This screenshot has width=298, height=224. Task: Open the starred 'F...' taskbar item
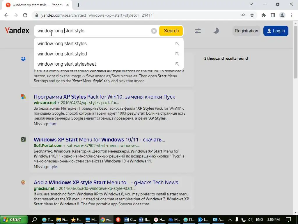[x=76, y=220]
